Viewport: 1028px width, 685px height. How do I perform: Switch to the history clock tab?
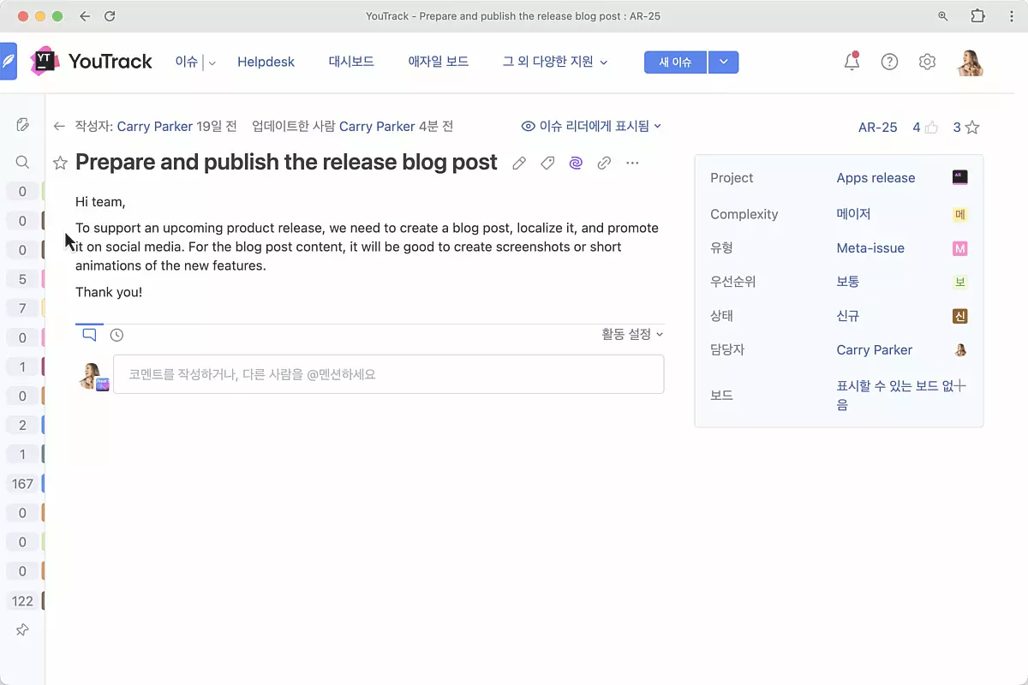[117, 335]
